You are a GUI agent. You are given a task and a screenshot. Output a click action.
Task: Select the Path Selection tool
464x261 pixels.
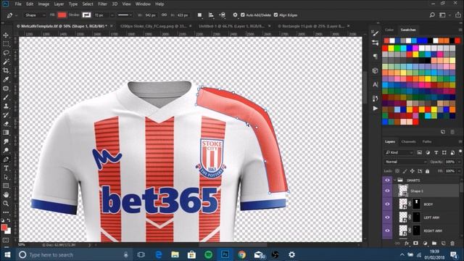click(6, 177)
